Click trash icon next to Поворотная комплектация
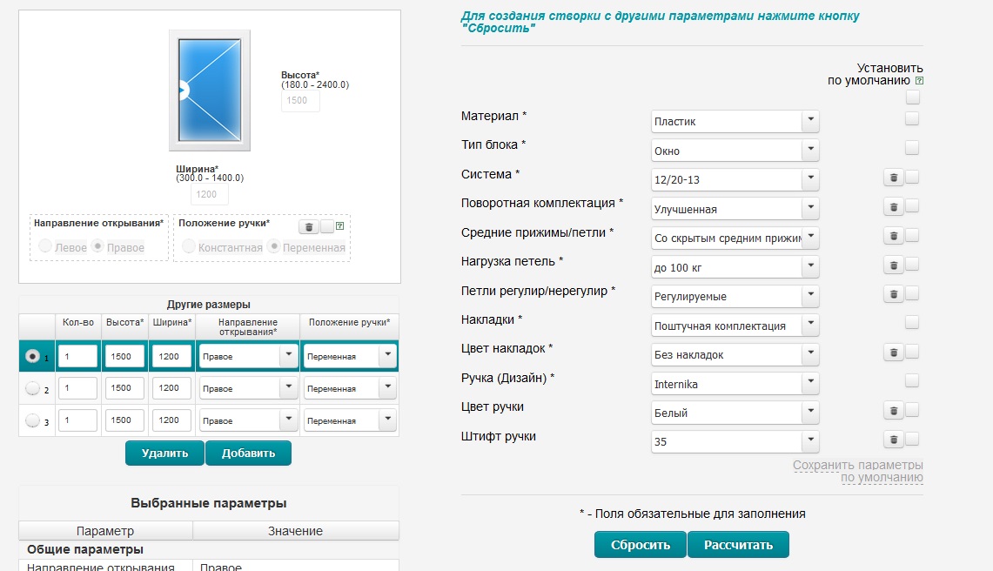 pos(893,207)
